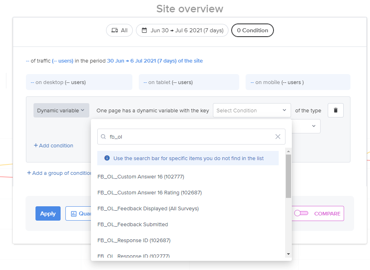Click the chart icon on the Quantify button
This screenshot has height=270, width=370.
coord(74,214)
